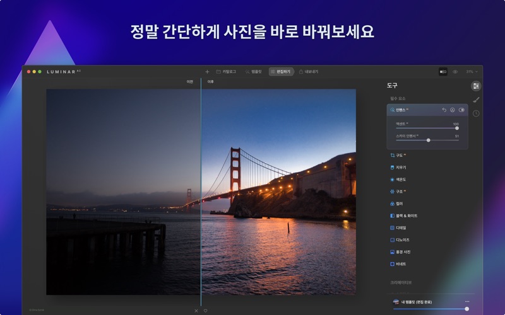Image resolution: width=505 pixels, height=315 pixels.
Task: Select the tools sliders icon in sidebar
Action: click(x=476, y=86)
